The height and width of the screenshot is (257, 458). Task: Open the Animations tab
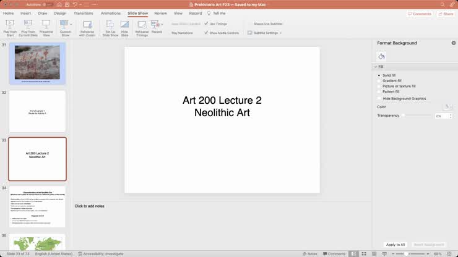click(110, 14)
